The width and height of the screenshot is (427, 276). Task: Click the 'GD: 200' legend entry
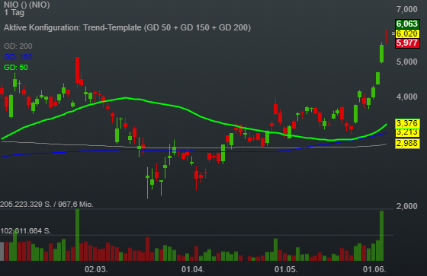click(18, 46)
